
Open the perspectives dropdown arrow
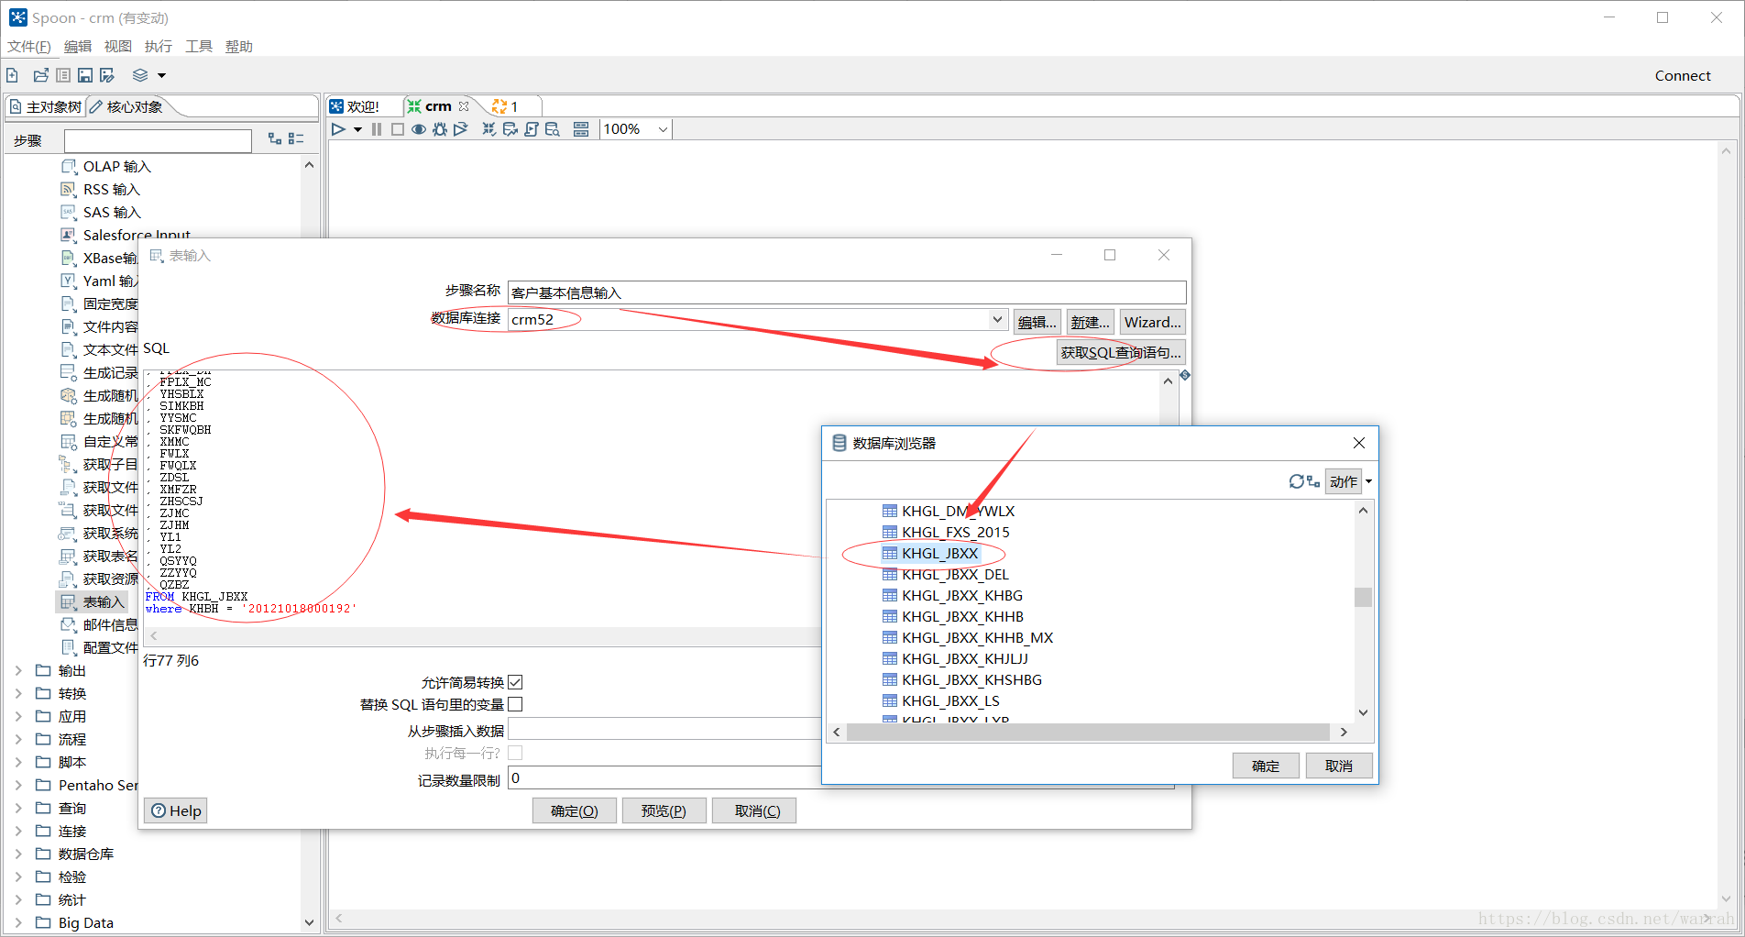(162, 75)
